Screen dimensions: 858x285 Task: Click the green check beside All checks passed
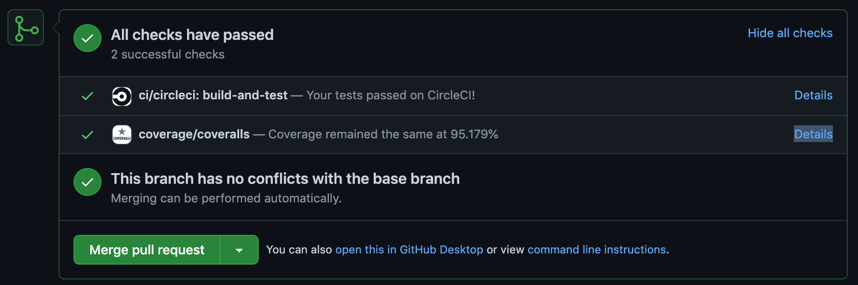[87, 39]
